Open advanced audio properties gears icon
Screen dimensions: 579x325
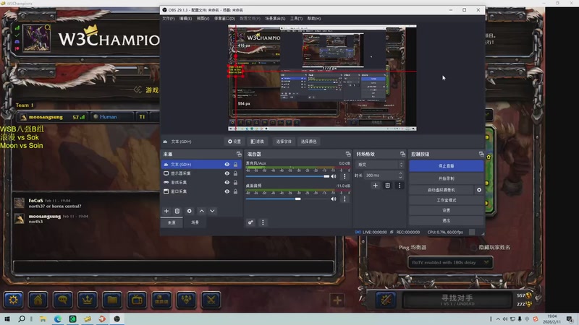point(250,222)
